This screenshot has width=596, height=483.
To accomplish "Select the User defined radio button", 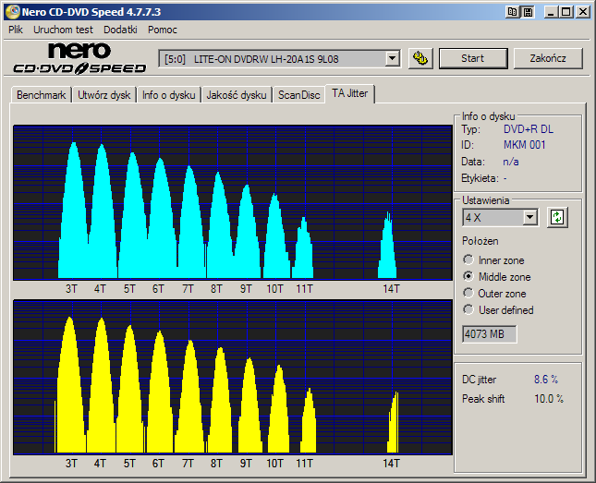I will [468, 309].
